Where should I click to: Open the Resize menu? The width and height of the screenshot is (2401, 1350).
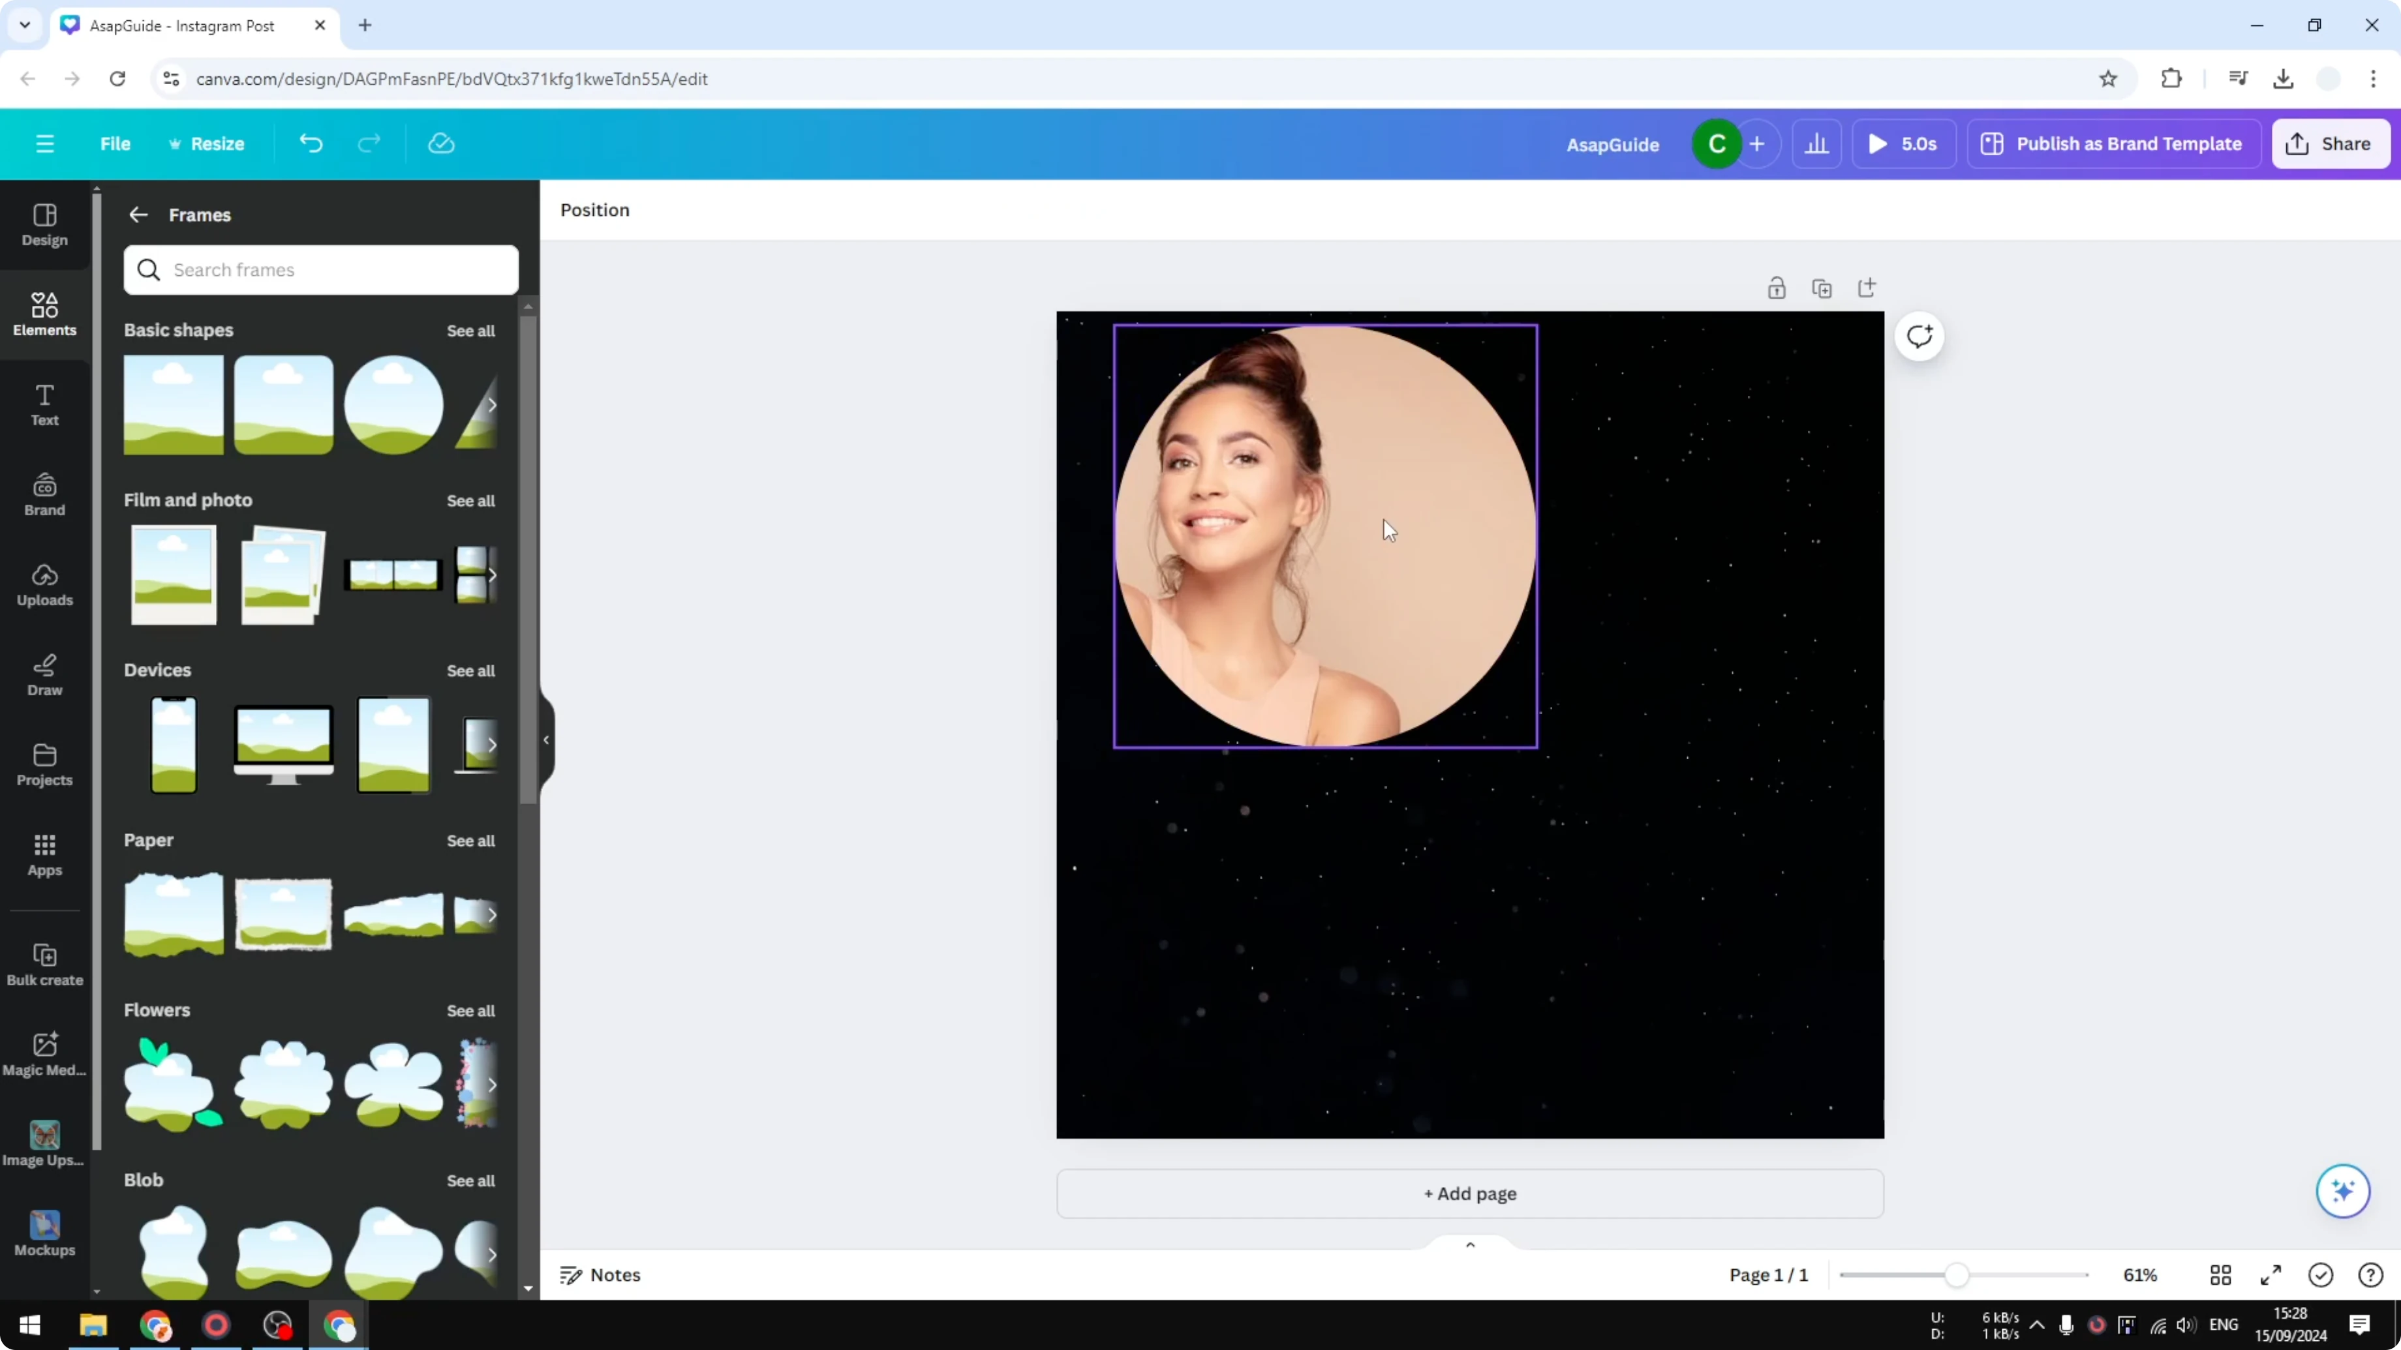(x=207, y=143)
